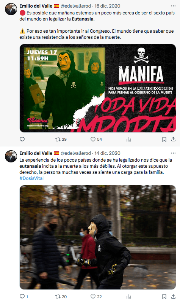View analytics of the 14 dic. tweet
This screenshot has height=302, width=180.
coord(128,297)
